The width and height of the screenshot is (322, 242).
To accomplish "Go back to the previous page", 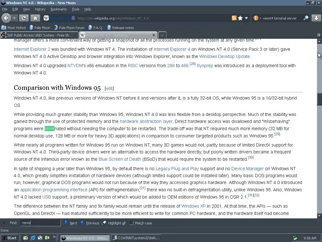I will click(x=6, y=18).
